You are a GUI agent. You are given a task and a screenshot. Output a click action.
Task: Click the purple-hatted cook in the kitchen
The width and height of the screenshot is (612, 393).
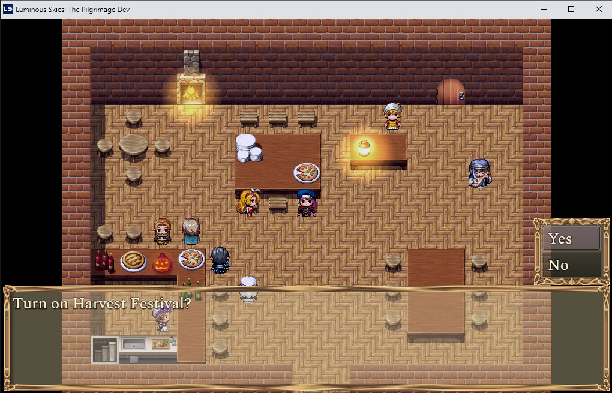[163, 318]
